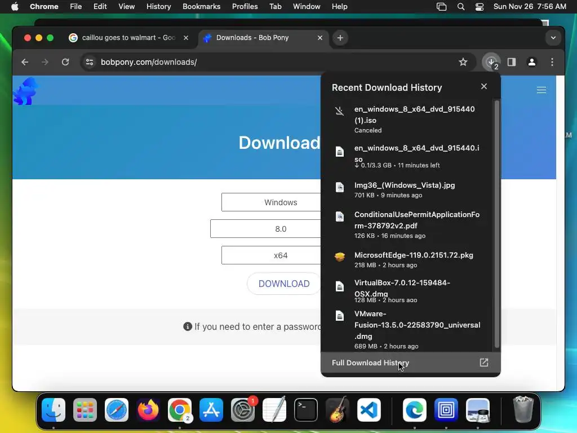
Task: Open the History menu
Action: 158,7
